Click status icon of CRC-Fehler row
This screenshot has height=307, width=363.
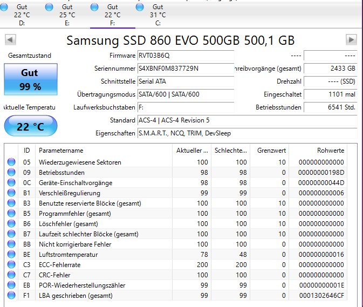[x=11, y=275]
